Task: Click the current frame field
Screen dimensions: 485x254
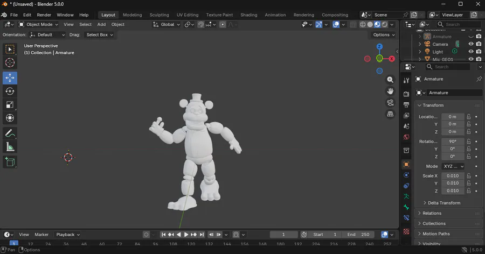Action: tap(283, 235)
